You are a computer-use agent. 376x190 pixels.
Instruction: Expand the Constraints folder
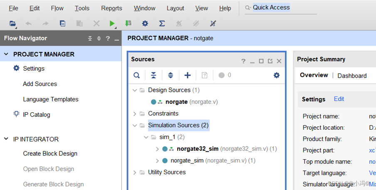pyautogui.click(x=134, y=114)
